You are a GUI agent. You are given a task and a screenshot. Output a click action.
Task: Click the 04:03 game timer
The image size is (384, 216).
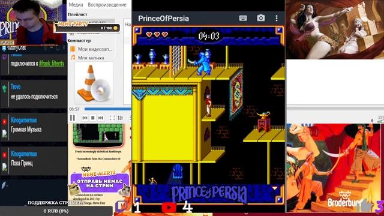(209, 36)
